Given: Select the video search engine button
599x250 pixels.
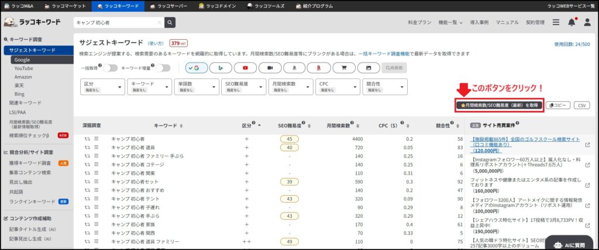Looking at the screenshot, I should (x=270, y=68).
